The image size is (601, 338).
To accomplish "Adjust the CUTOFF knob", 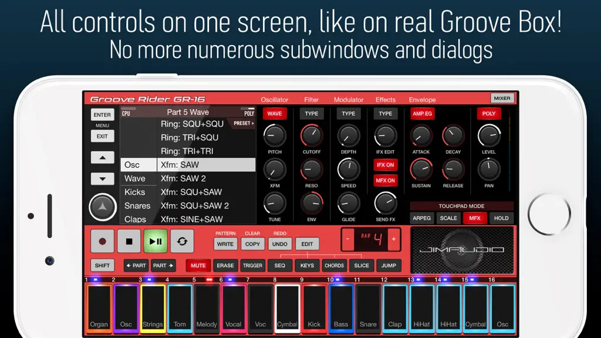I will (x=312, y=136).
